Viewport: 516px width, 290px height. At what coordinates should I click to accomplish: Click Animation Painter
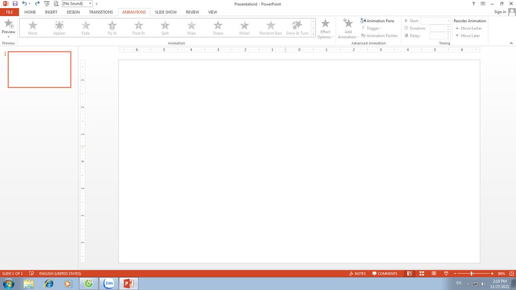[379, 36]
